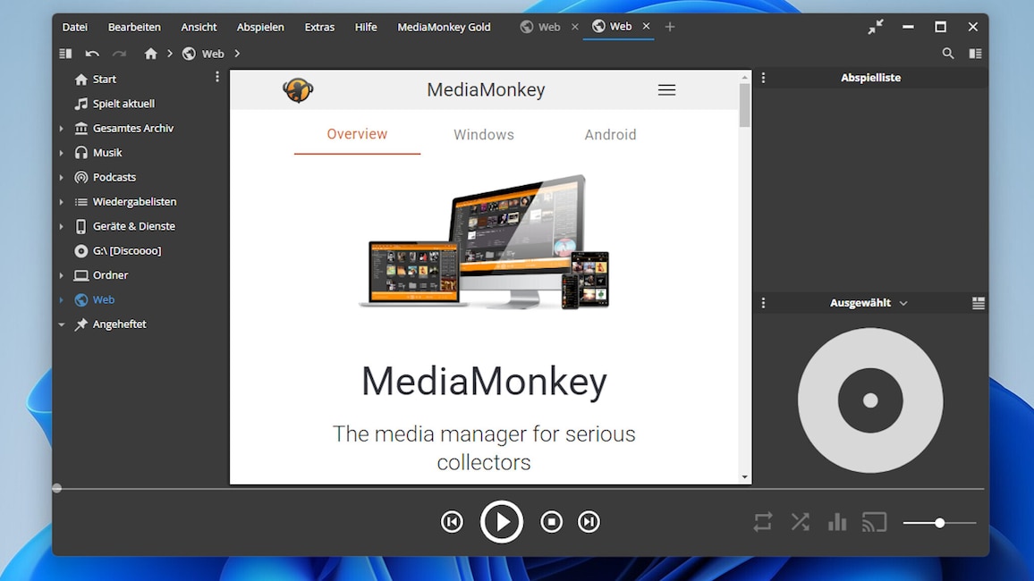Open the Bearbeiten menu
The height and width of the screenshot is (581, 1034).
(x=134, y=27)
